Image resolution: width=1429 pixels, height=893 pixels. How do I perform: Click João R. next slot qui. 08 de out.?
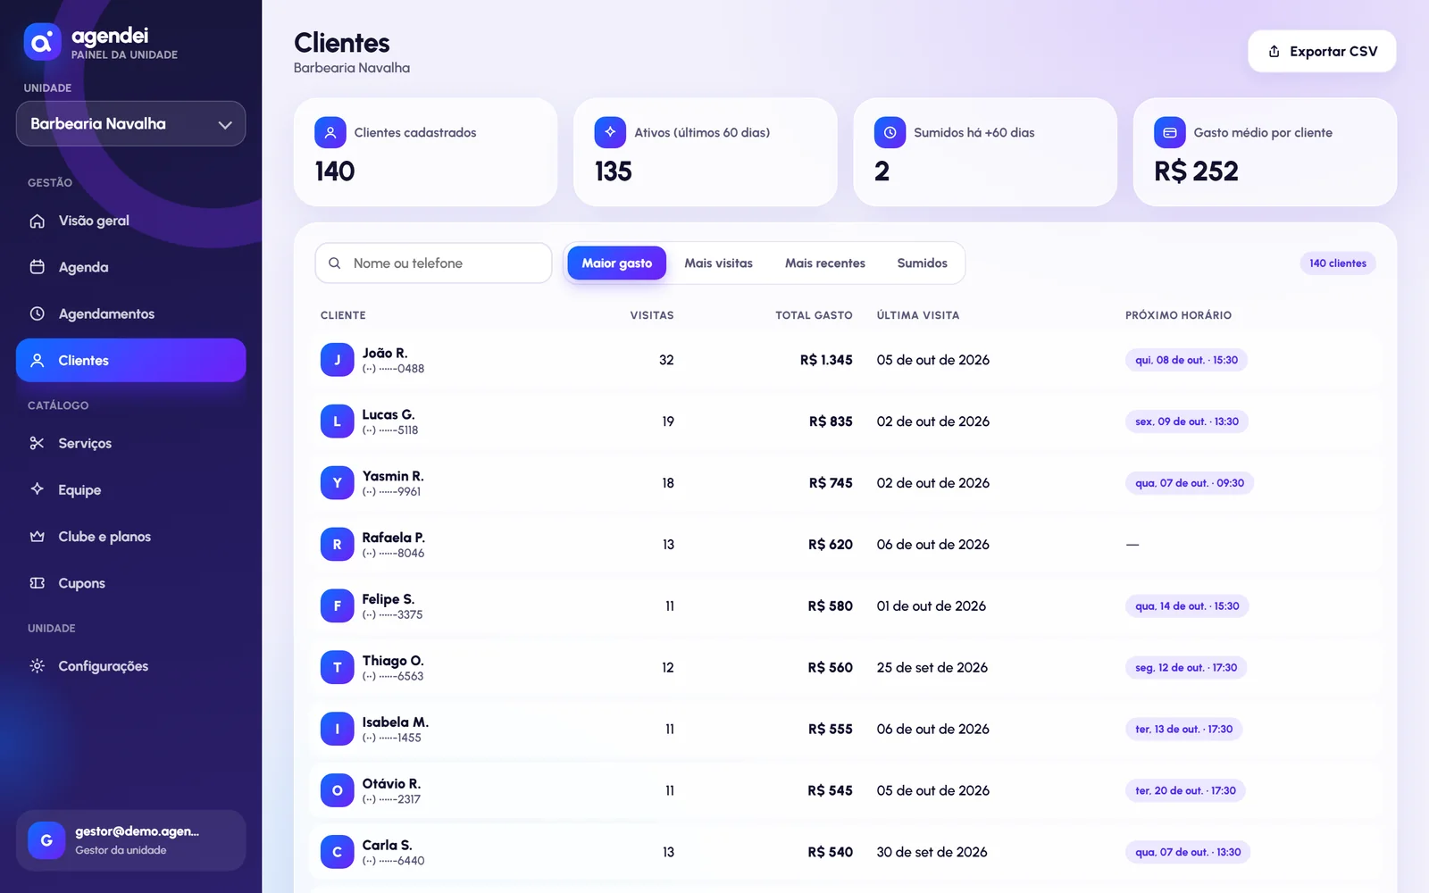click(x=1186, y=360)
